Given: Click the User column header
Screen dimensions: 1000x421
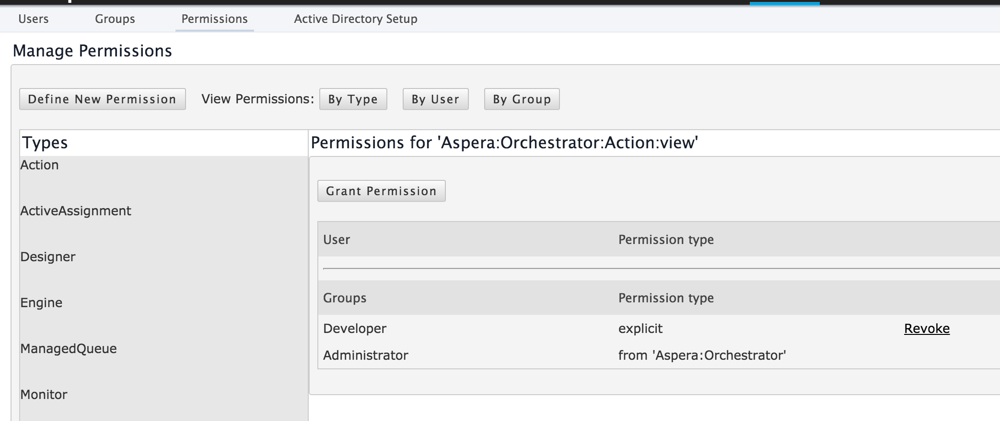Looking at the screenshot, I should 337,240.
